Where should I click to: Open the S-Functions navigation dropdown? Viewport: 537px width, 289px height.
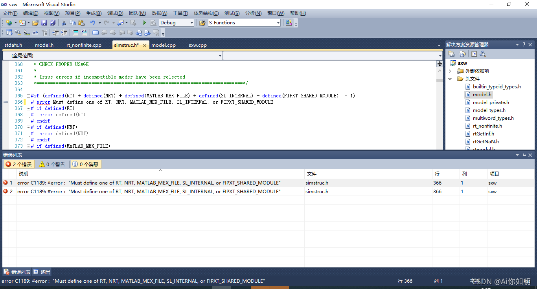(244, 22)
